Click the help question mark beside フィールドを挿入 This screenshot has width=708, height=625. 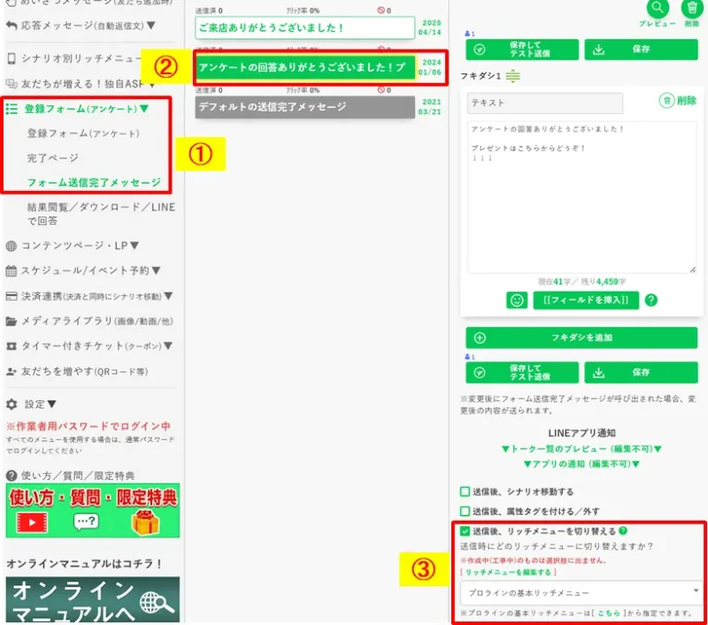(650, 300)
